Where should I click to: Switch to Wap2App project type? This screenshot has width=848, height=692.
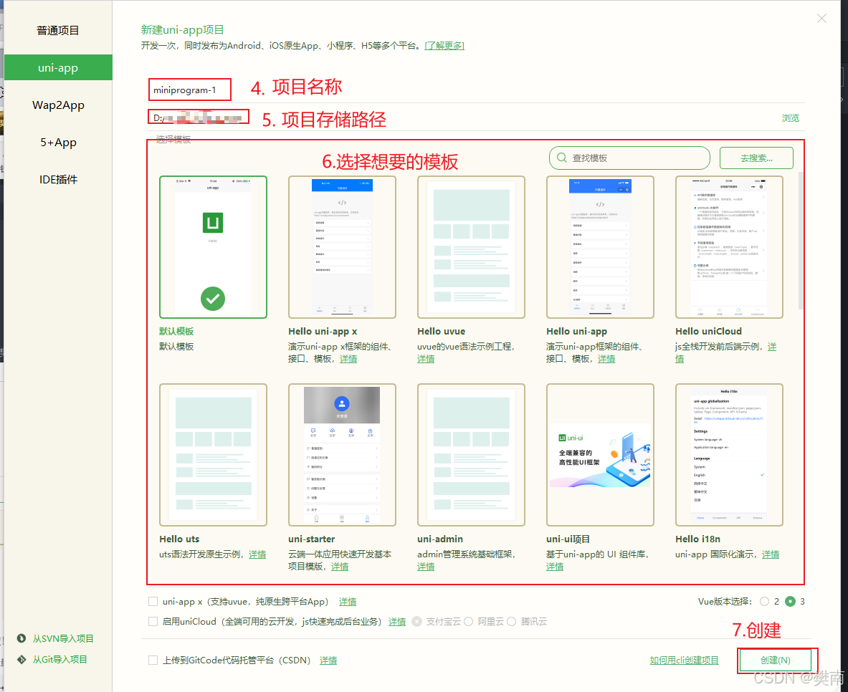pyautogui.click(x=58, y=105)
